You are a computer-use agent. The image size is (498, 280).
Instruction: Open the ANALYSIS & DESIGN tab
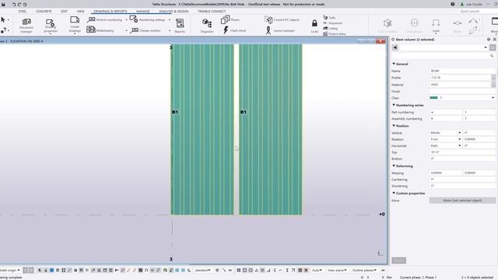coord(174,11)
